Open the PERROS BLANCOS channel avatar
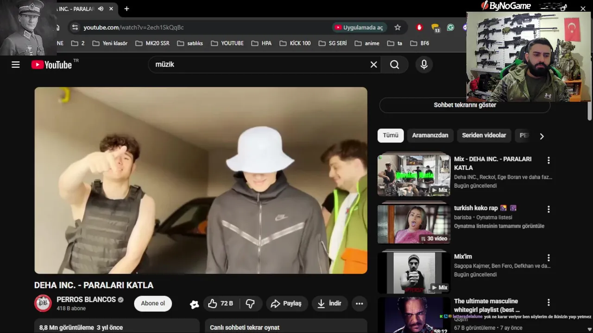 (x=43, y=303)
